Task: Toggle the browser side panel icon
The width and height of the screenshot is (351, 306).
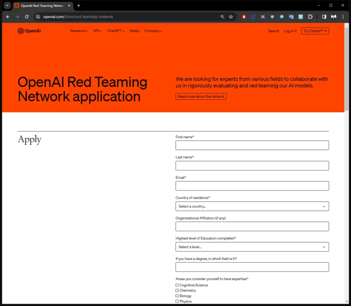Action: coord(324,17)
